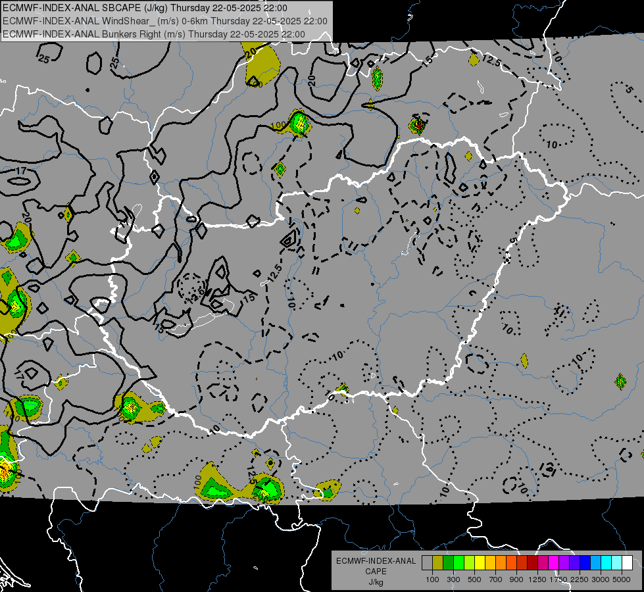Viewport: 644px width, 592px height.
Task: Click the J/kg unit label in legend
Action: tap(376, 582)
